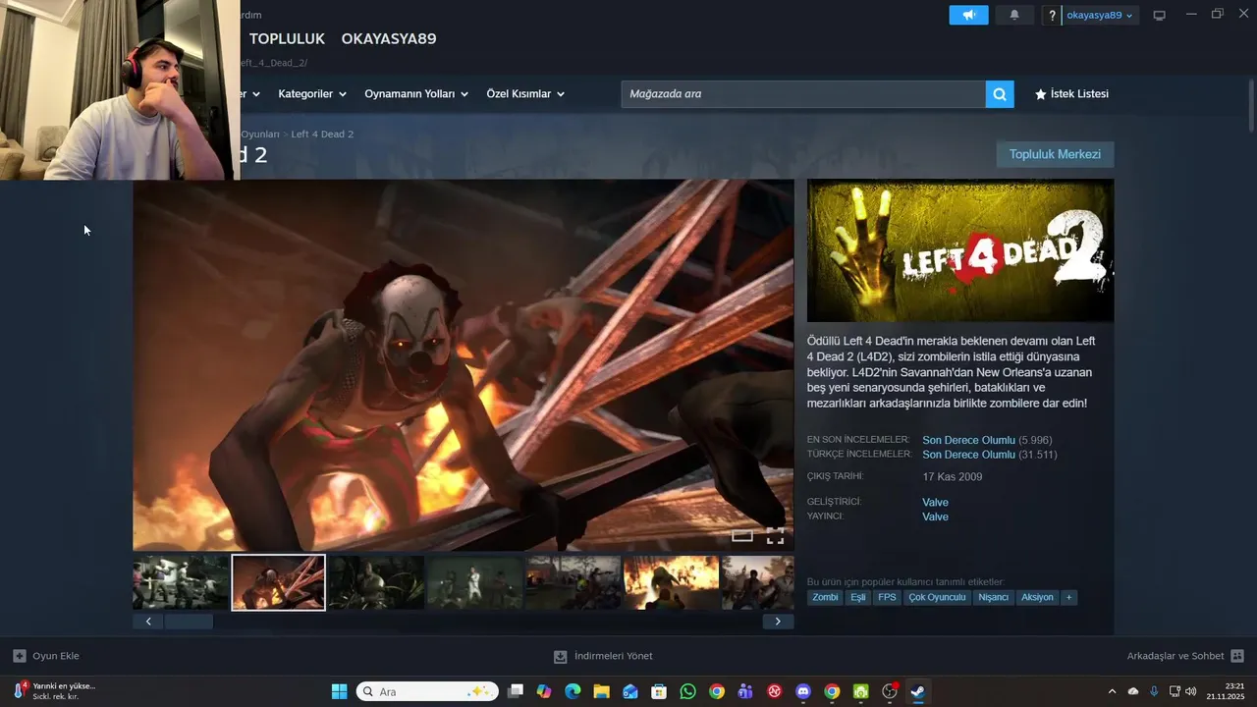Toggle fullscreen on the screenshot viewer

[x=775, y=535]
